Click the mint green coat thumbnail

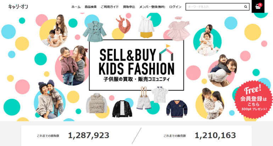(95, 31)
